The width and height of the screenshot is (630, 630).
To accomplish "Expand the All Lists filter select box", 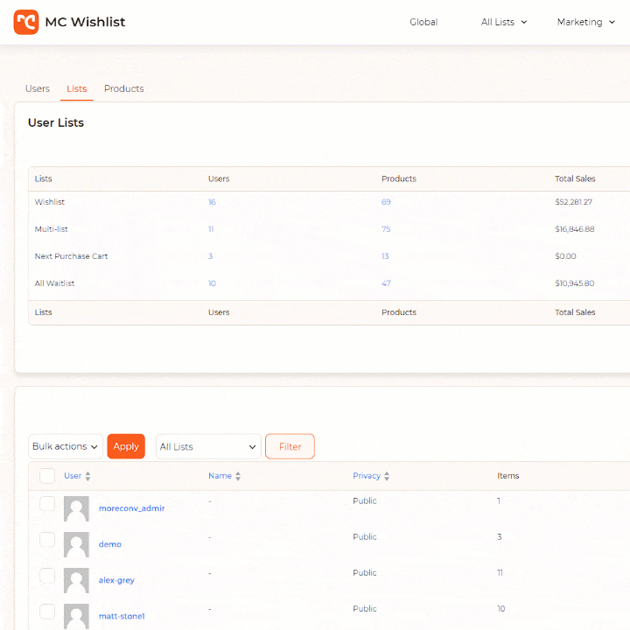I will pyautogui.click(x=208, y=446).
